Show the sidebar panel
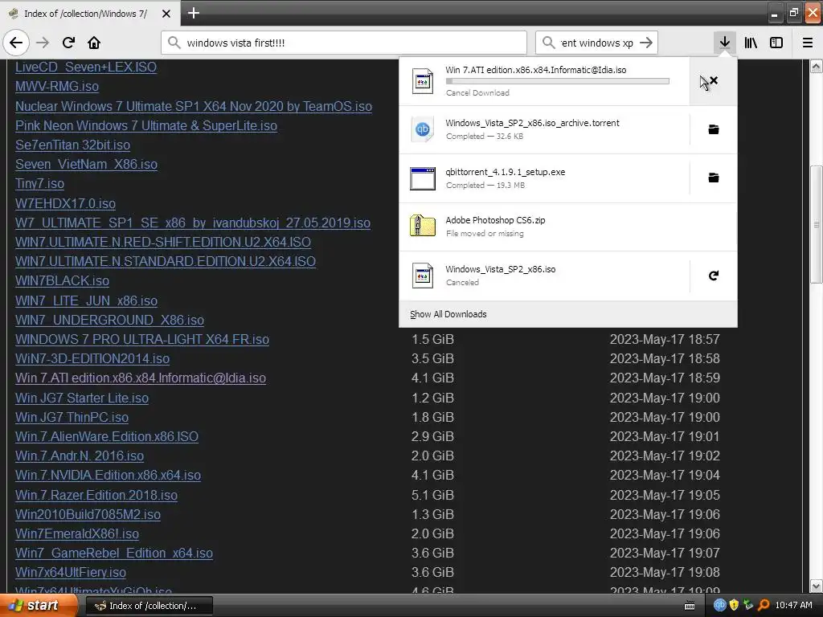823x617 pixels. (776, 43)
